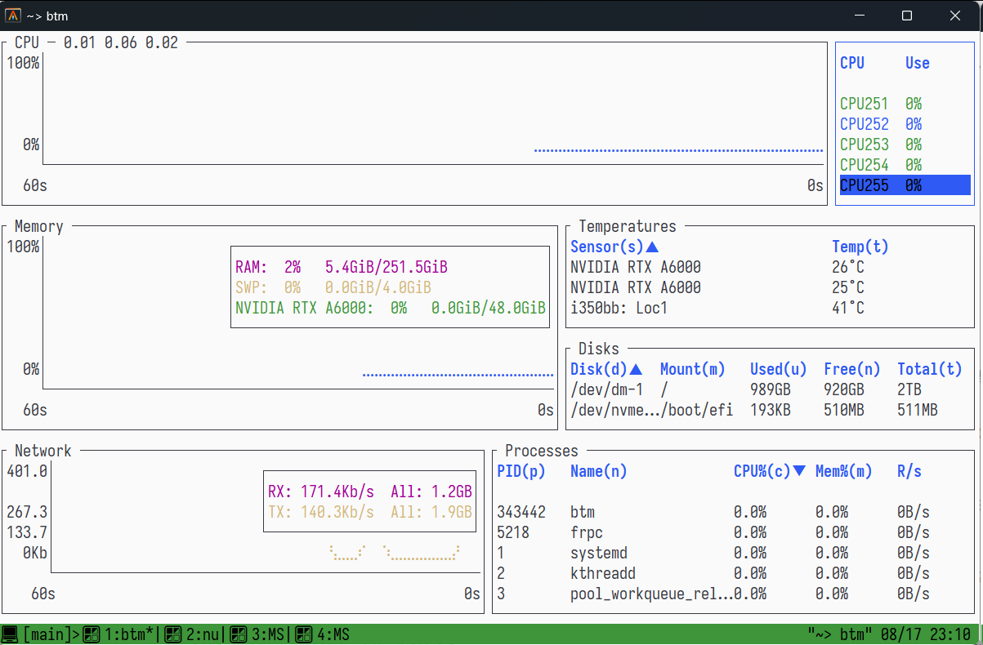This screenshot has height=645, width=983.
Task: Select CPU251 in CPU list
Action: pyautogui.click(x=905, y=104)
